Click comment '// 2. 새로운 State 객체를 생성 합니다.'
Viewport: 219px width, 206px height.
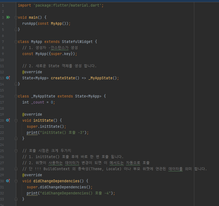tap(59, 66)
